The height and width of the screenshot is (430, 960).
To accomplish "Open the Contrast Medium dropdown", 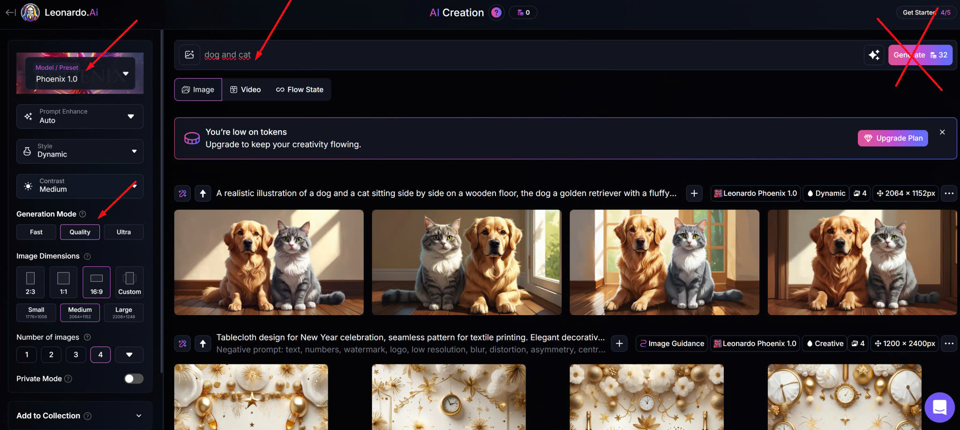I will click(80, 186).
